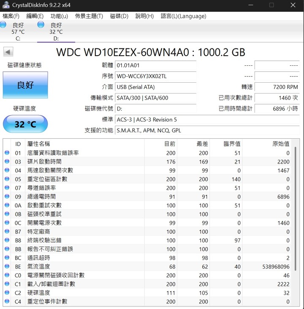Image resolution: width=304 pixels, height=309 pixels.
Task: Click status icon of row BB 報告不可糾正錯誤
Action: pyautogui.click(x=7, y=249)
